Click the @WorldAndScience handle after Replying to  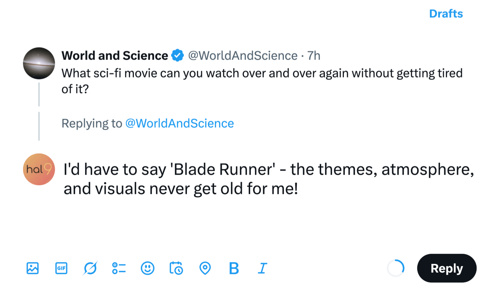tap(179, 123)
